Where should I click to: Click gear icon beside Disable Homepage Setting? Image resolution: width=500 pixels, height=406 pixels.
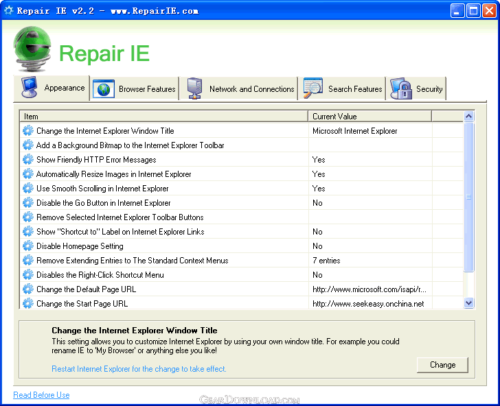(28, 246)
